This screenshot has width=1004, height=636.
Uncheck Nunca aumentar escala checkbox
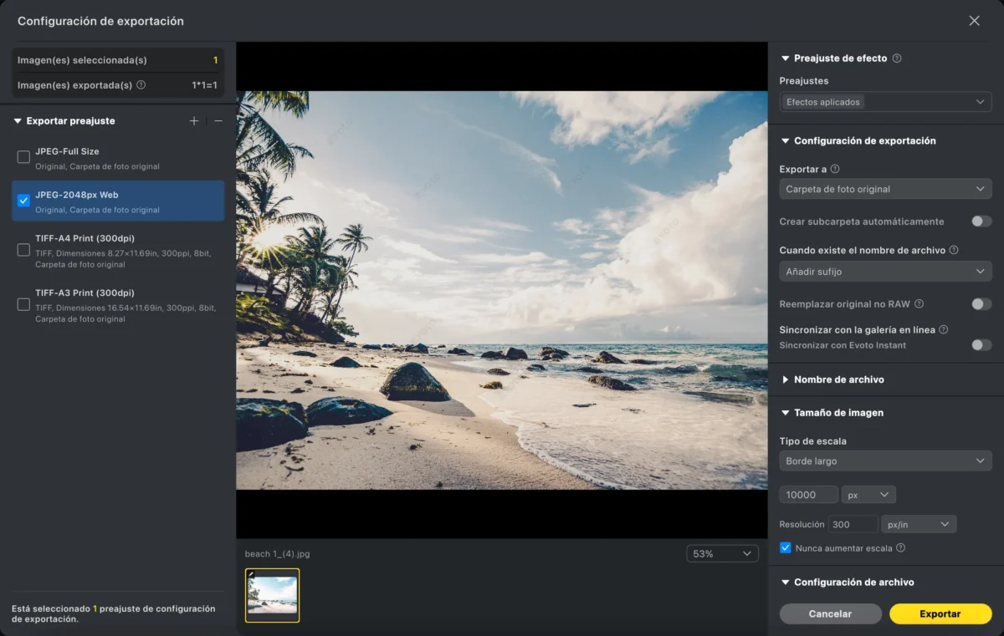click(785, 548)
